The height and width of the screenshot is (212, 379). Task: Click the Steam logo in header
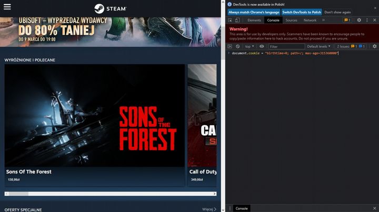tap(110, 8)
